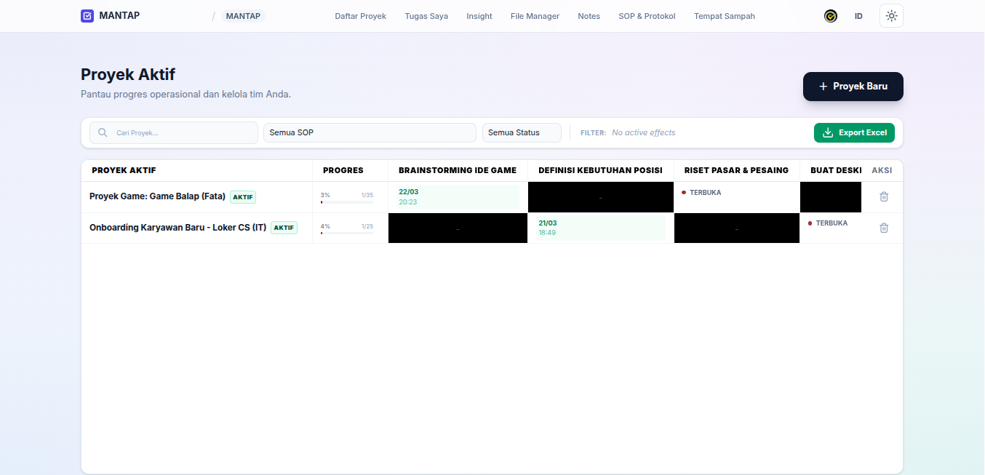Open the round user avatar icon
The width and height of the screenshot is (985, 475).
[831, 16]
